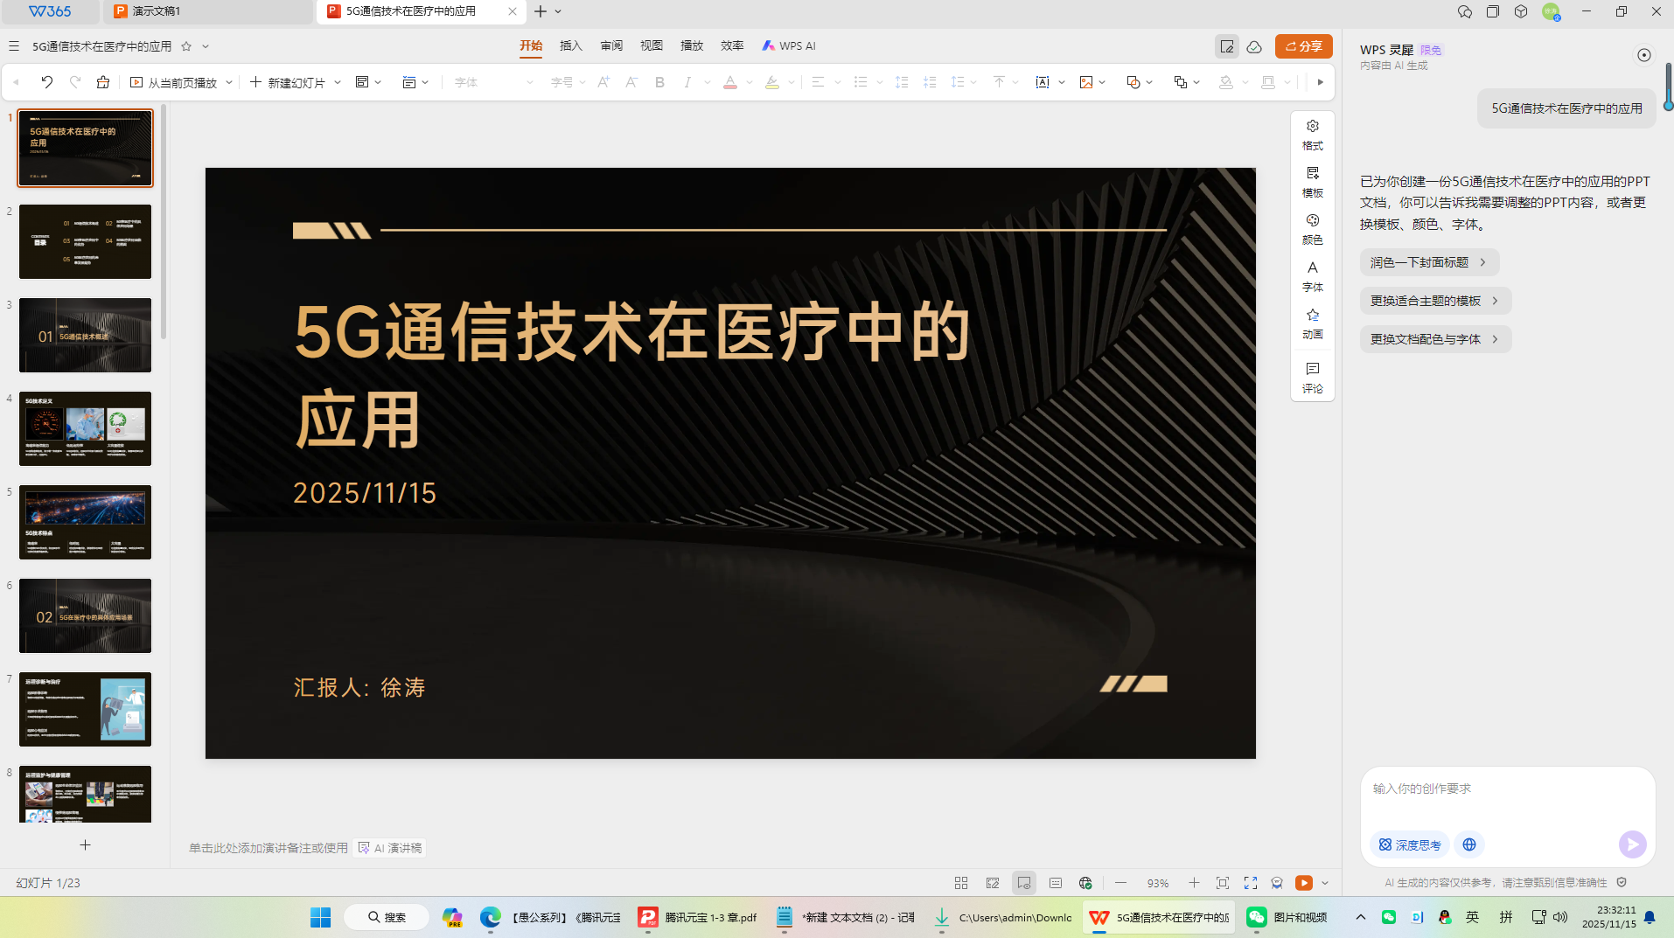Toggle italic formatting
Screen dimensions: 1674x938
click(687, 81)
